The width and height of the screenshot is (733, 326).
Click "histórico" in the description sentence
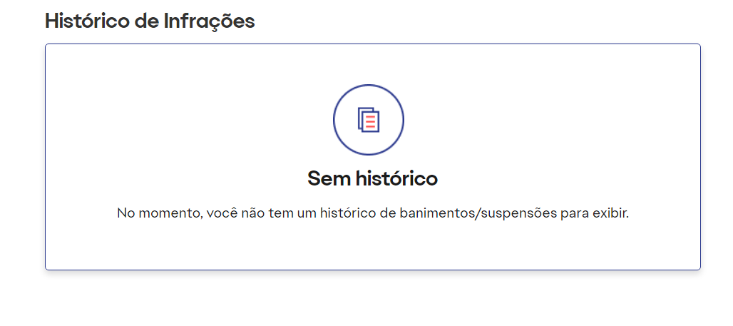click(352, 213)
